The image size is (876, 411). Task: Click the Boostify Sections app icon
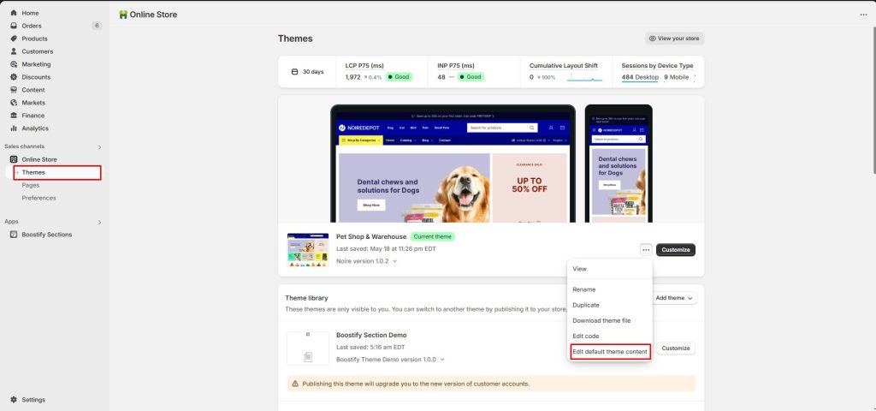[14, 235]
